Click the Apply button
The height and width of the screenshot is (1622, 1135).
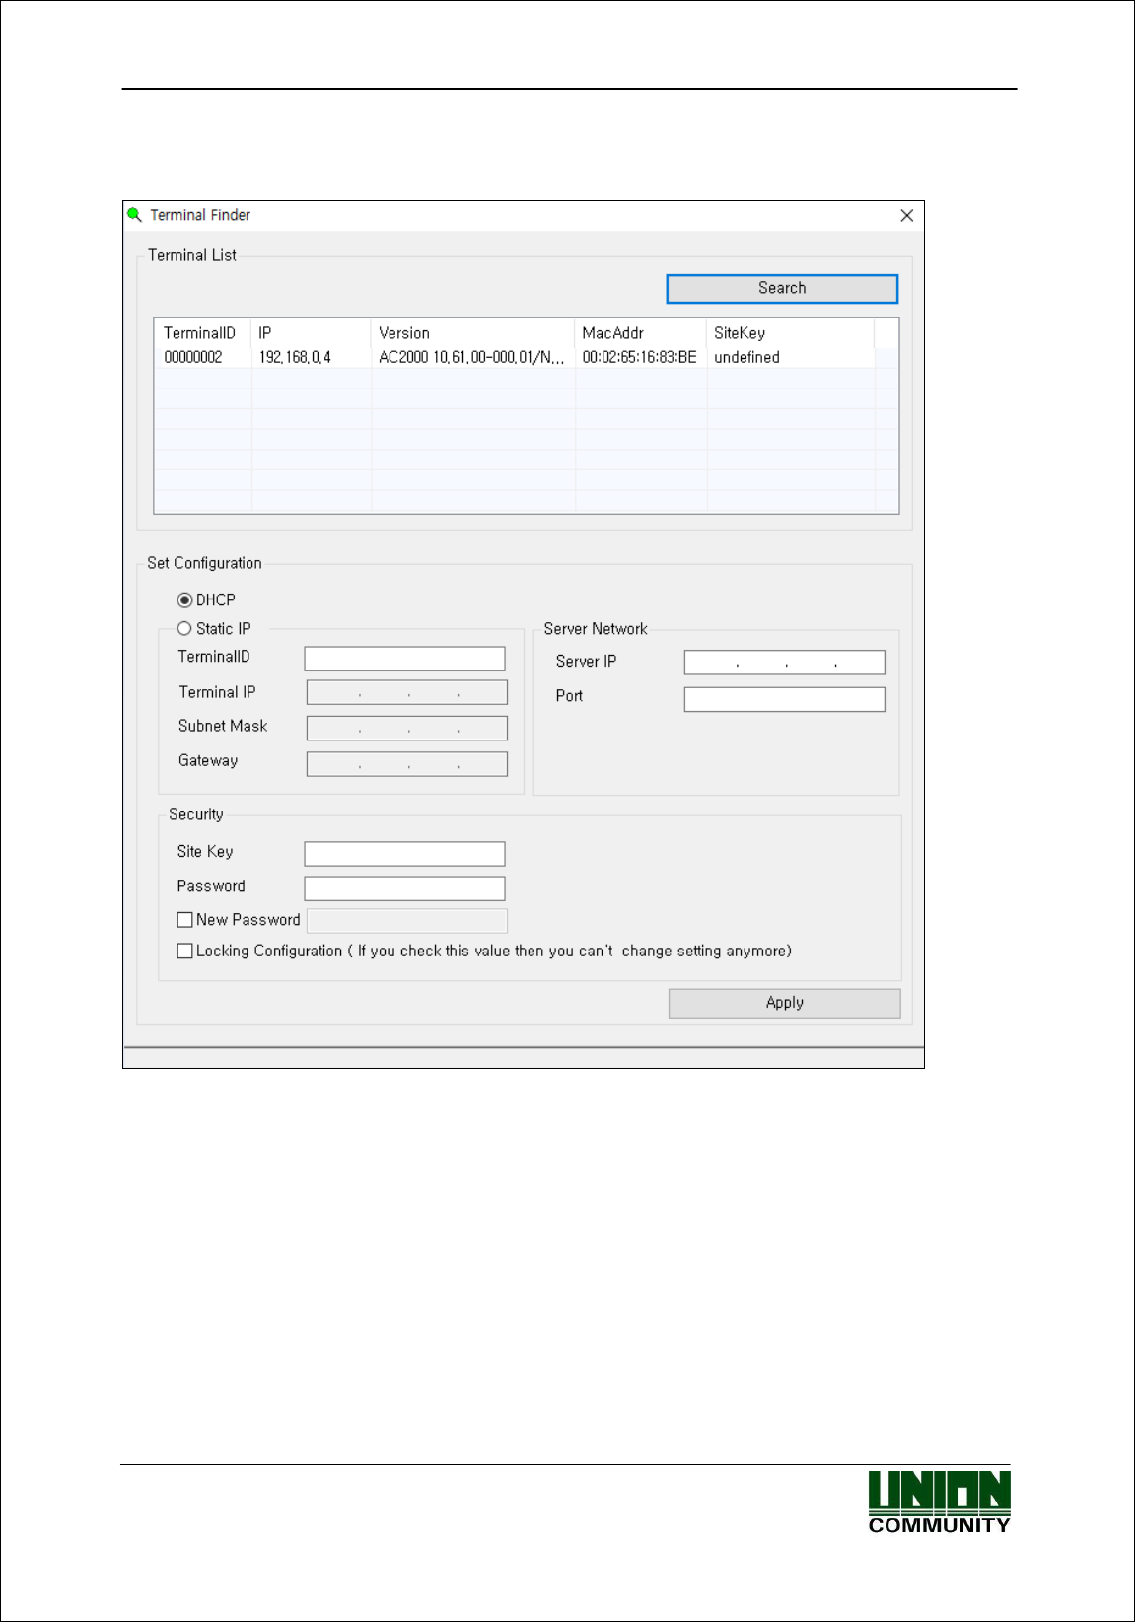tap(784, 1003)
